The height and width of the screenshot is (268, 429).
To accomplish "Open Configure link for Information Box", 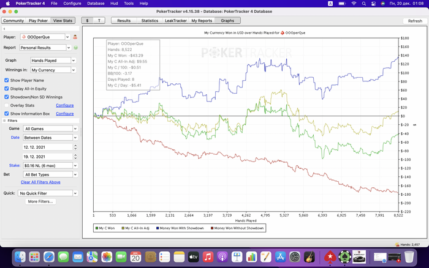I will pos(65,113).
